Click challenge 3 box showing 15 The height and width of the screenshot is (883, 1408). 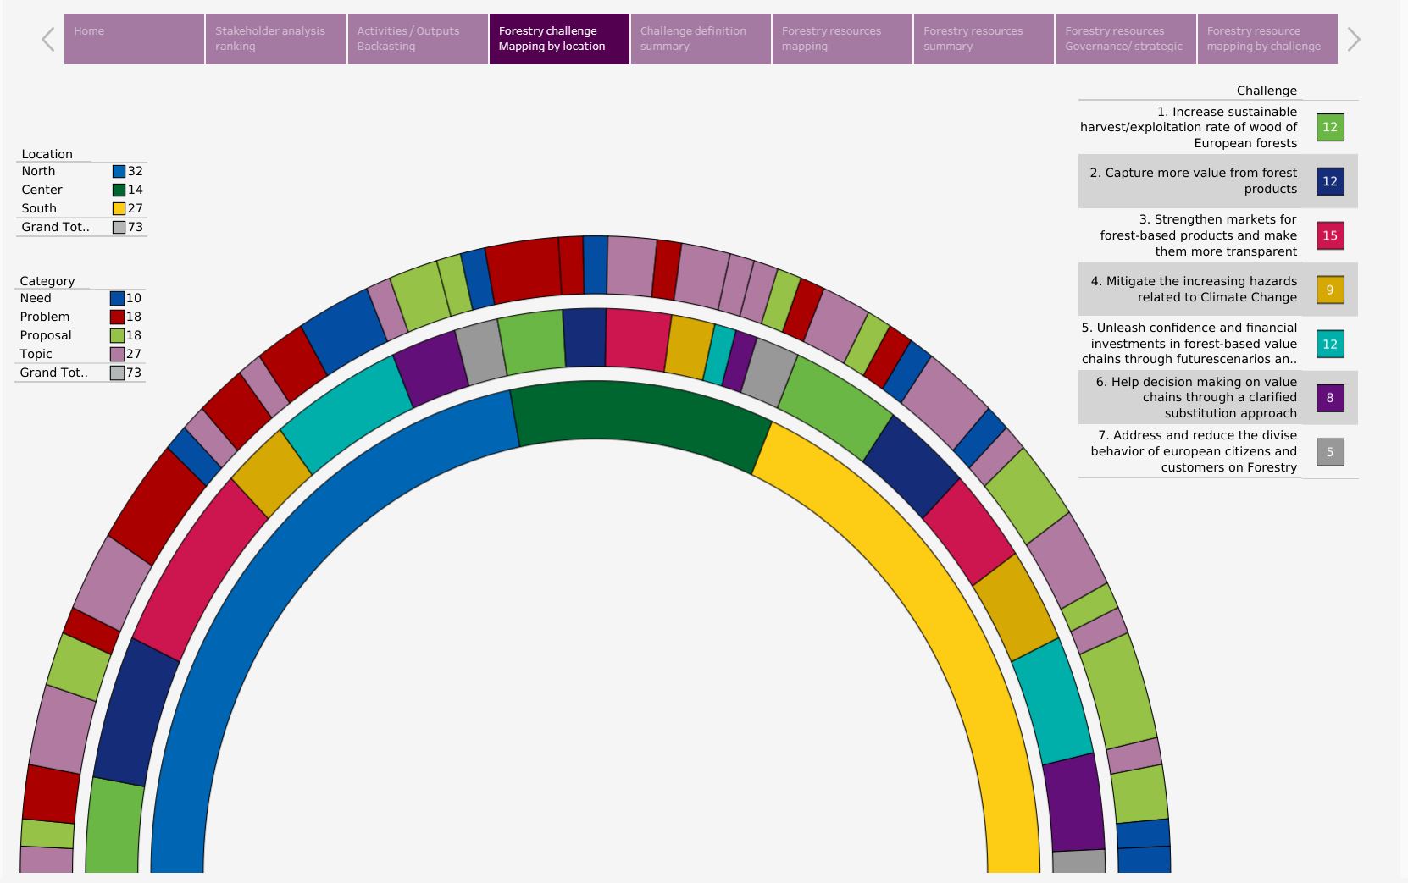click(x=1329, y=235)
